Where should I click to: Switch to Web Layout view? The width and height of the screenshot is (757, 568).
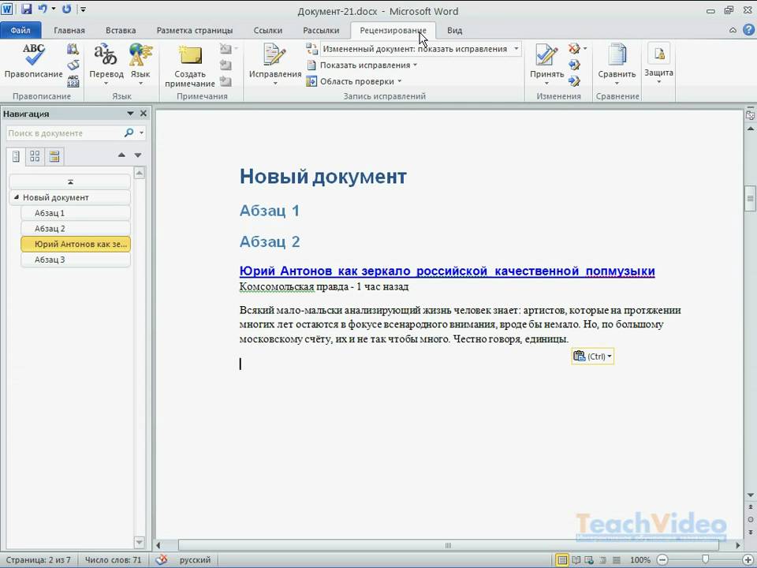coord(590,560)
